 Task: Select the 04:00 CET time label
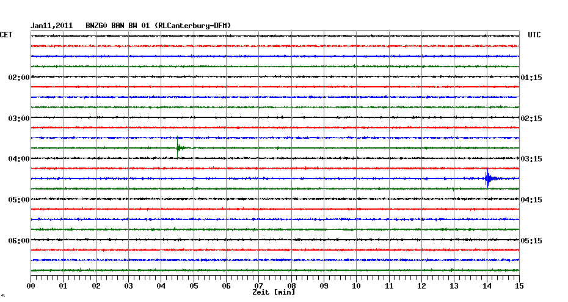(x=19, y=159)
